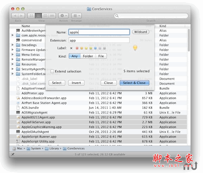The height and width of the screenshot is (173, 203).
Task: Click the AOS.bundle file icon
Action: coord(18,108)
